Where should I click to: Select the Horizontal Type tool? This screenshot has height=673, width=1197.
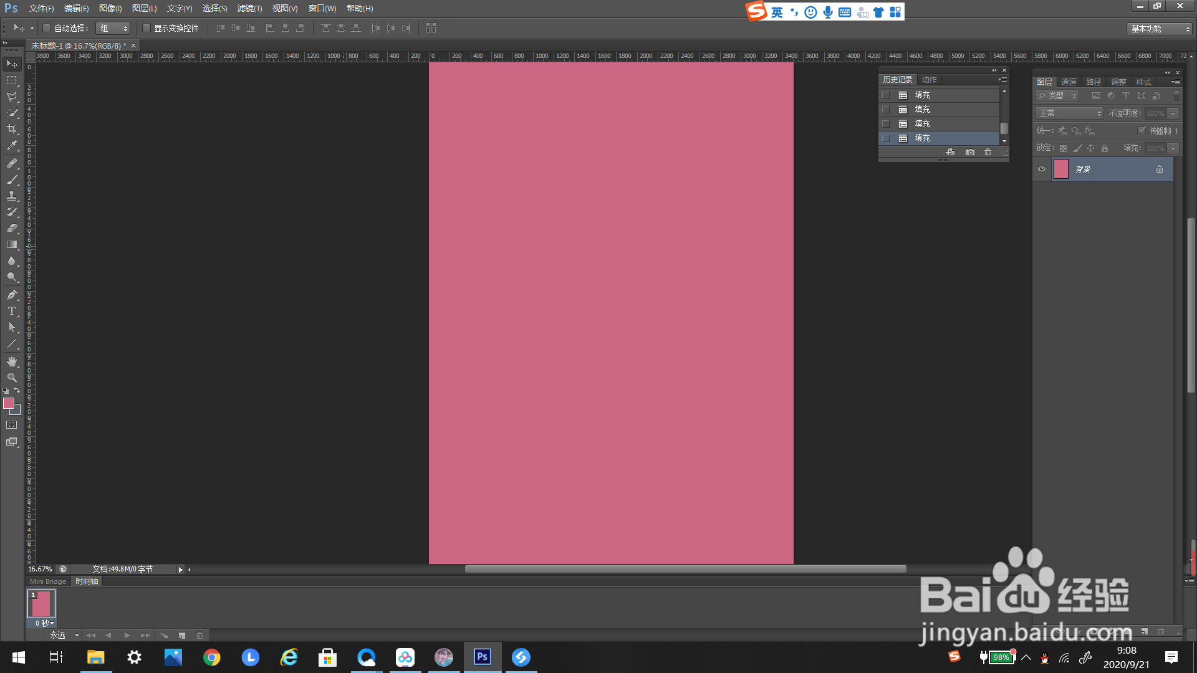tap(12, 311)
